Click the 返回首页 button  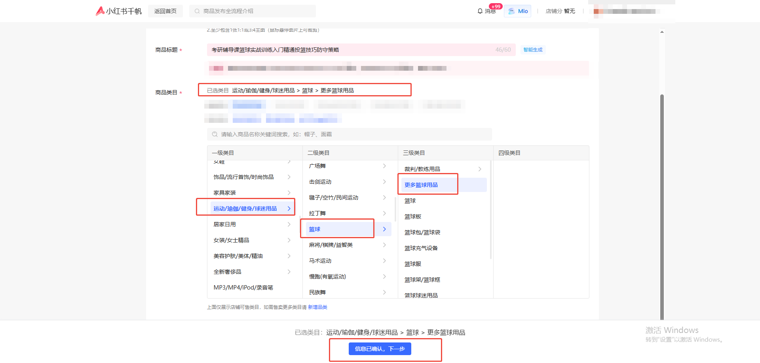165,11
